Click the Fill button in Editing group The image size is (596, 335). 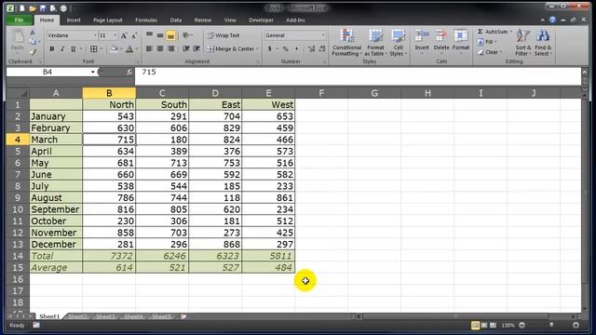486,42
